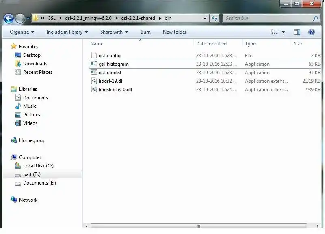The width and height of the screenshot is (325, 234).
Task: Sort by Name column header
Action: click(x=97, y=44)
